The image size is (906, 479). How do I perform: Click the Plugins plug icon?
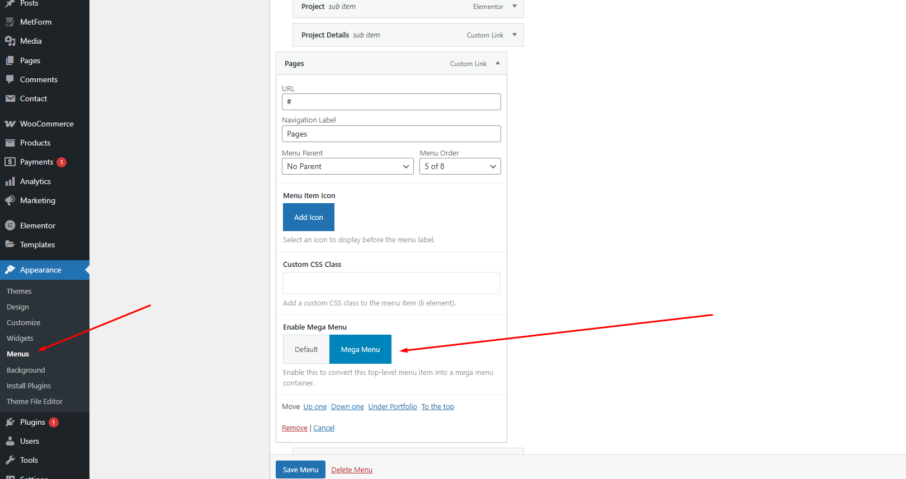tap(10, 422)
